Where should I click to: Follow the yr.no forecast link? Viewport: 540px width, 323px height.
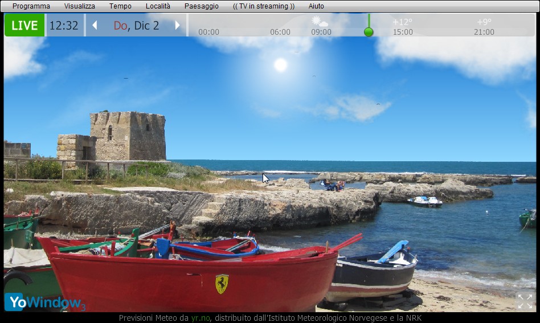click(200, 318)
